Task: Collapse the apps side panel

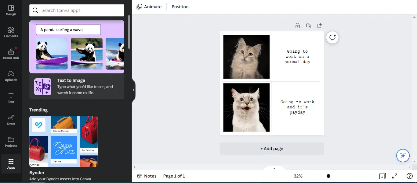Action: click(133, 90)
